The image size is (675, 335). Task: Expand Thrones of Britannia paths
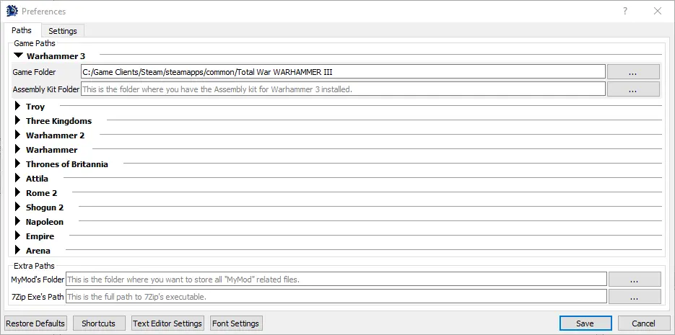[x=17, y=164]
